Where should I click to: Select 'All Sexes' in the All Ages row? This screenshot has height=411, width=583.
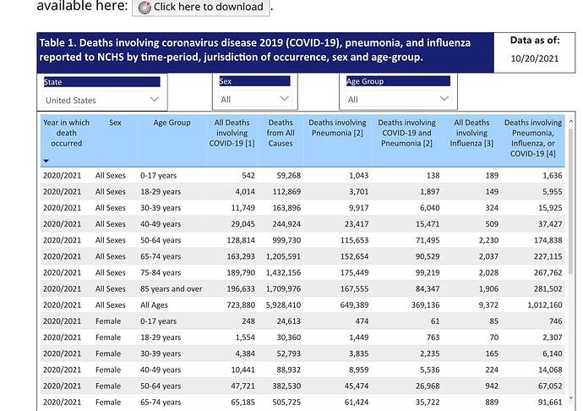click(x=111, y=305)
